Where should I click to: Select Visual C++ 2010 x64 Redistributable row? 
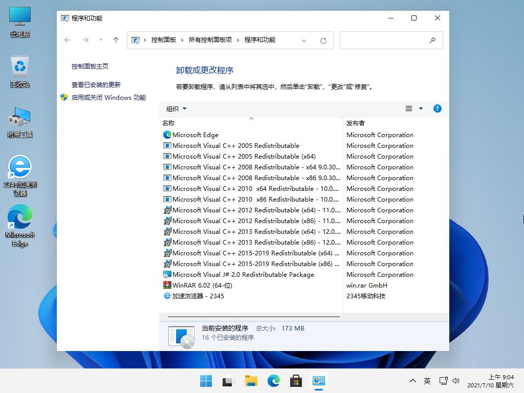(252, 188)
